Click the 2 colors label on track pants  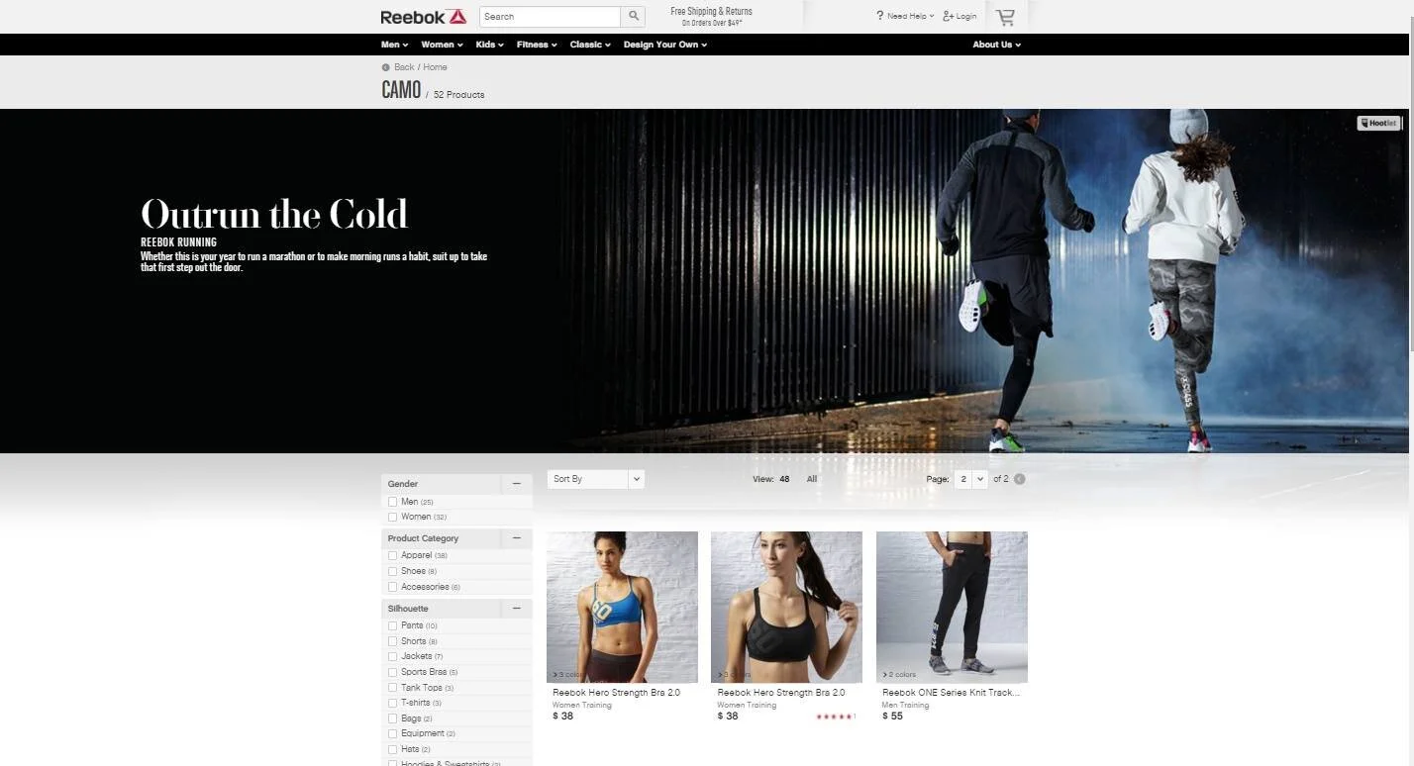(900, 675)
